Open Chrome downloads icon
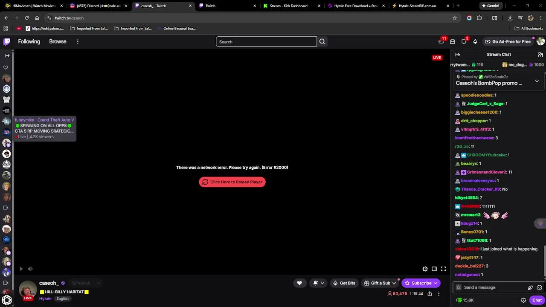This screenshot has height=307, width=546. 510,18
